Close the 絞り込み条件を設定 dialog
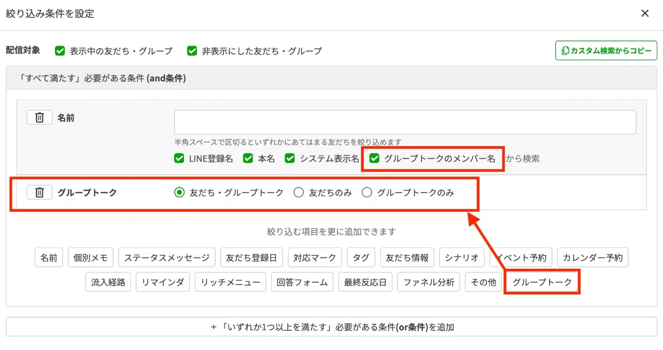 [645, 14]
